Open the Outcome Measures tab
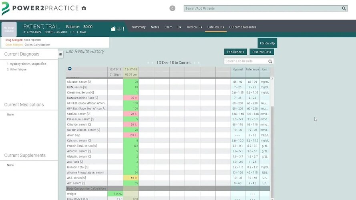Screen dimensions: 356x200 (243, 27)
